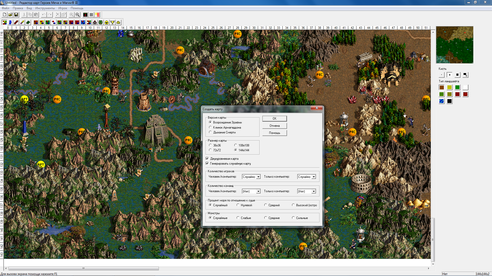The width and height of the screenshot is (492, 276).
Task: Set monsters strength to Сильные
Action: (x=300, y=218)
